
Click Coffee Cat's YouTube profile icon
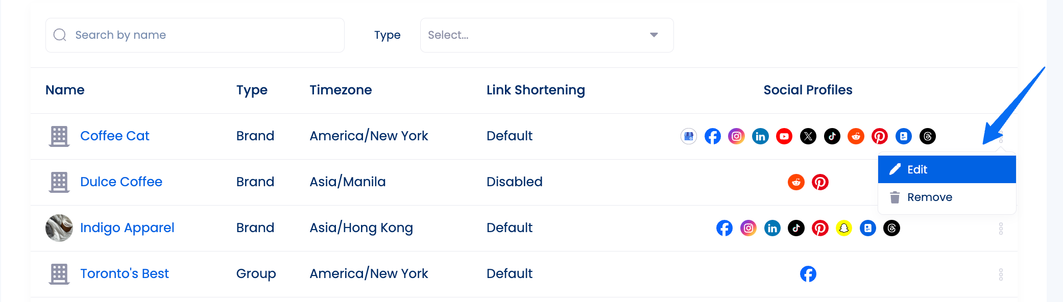coord(784,136)
